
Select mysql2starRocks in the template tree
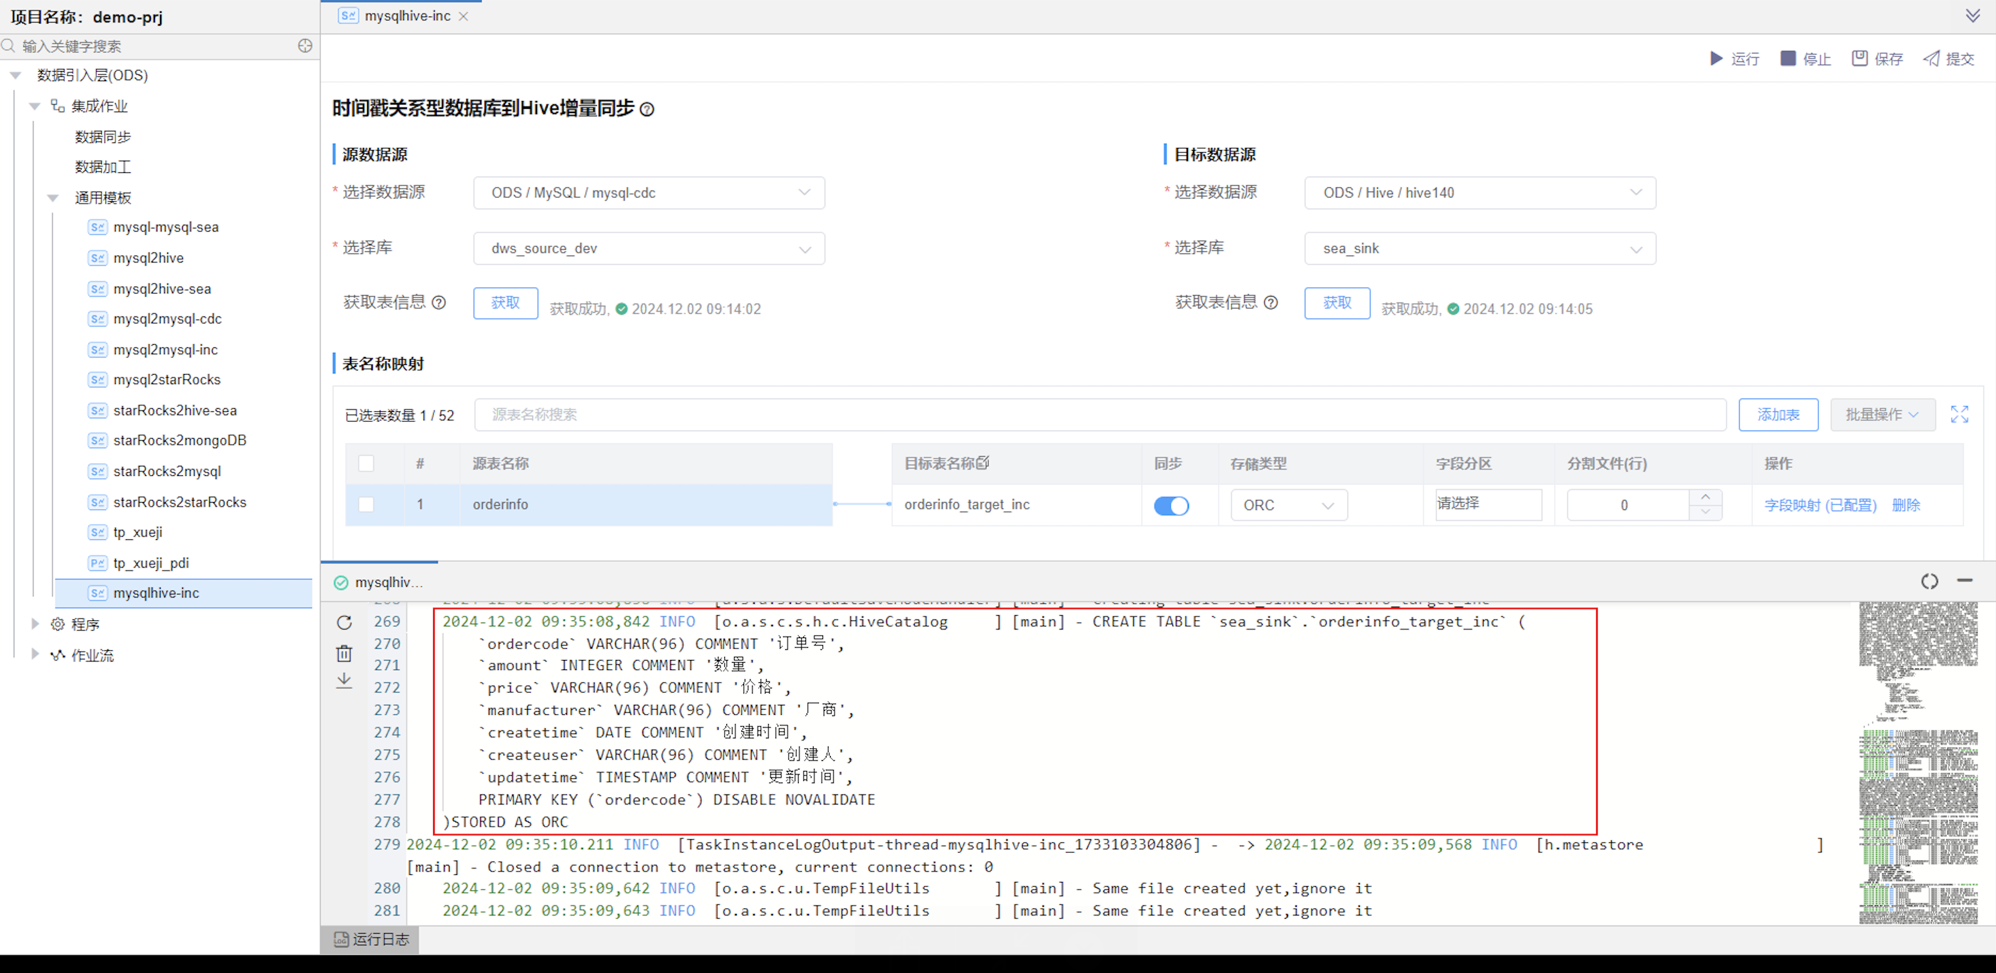(166, 380)
